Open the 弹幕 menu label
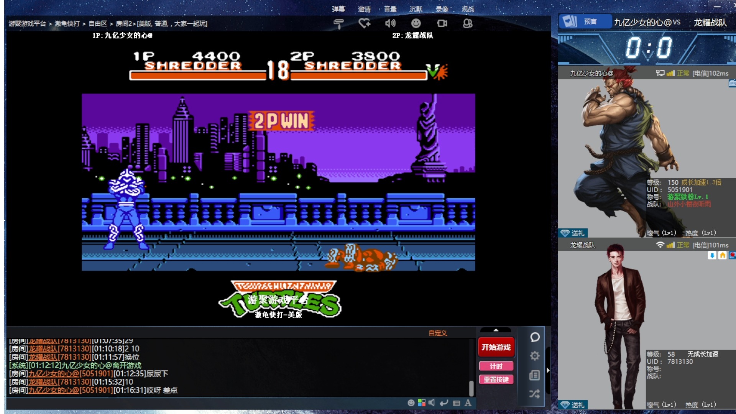Screen dimensions: 736x414 [338, 9]
